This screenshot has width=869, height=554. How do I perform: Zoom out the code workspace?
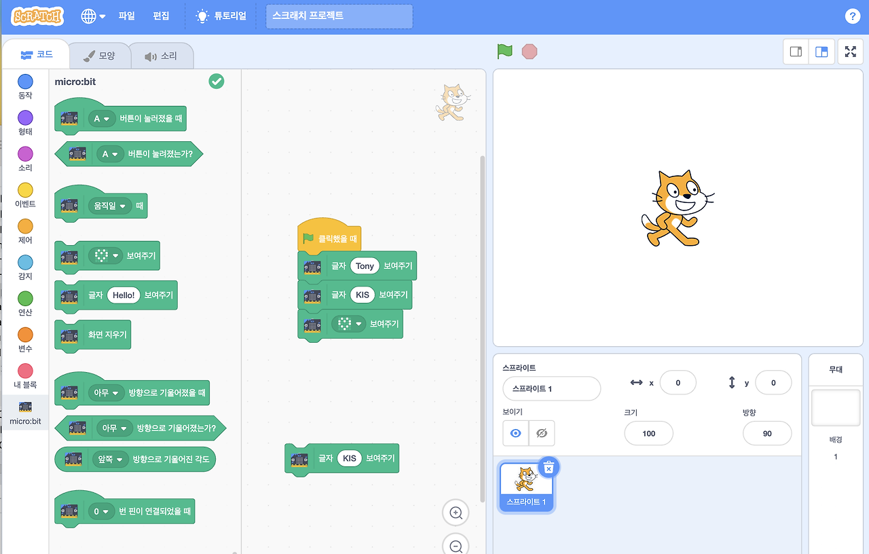(456, 546)
